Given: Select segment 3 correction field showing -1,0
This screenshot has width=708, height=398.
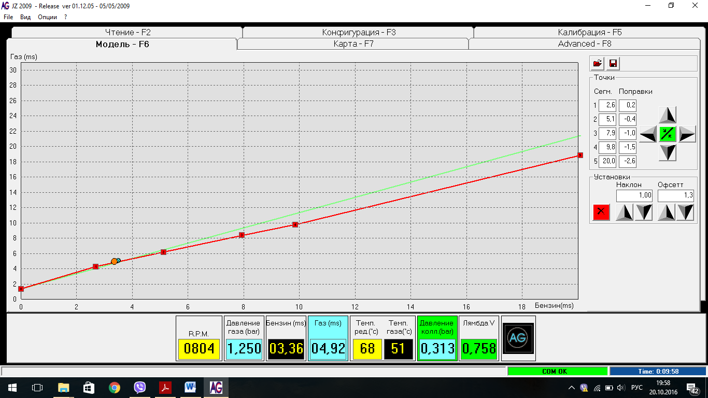Looking at the screenshot, I should click(x=628, y=133).
